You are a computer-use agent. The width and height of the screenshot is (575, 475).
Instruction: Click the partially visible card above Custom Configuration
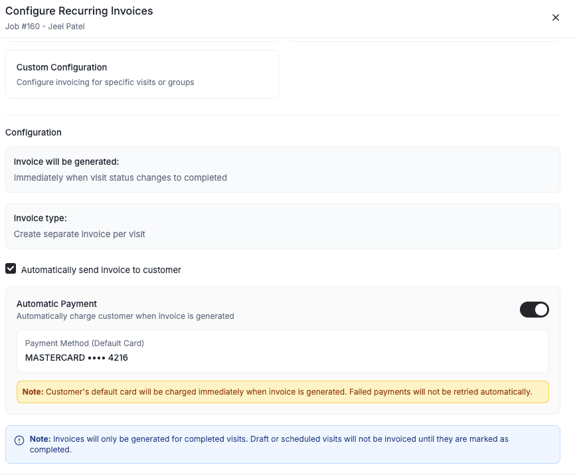pyautogui.click(x=141, y=37)
